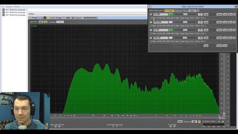Click the Routing button
This screenshot has width=238, height=134.
coord(59,18)
